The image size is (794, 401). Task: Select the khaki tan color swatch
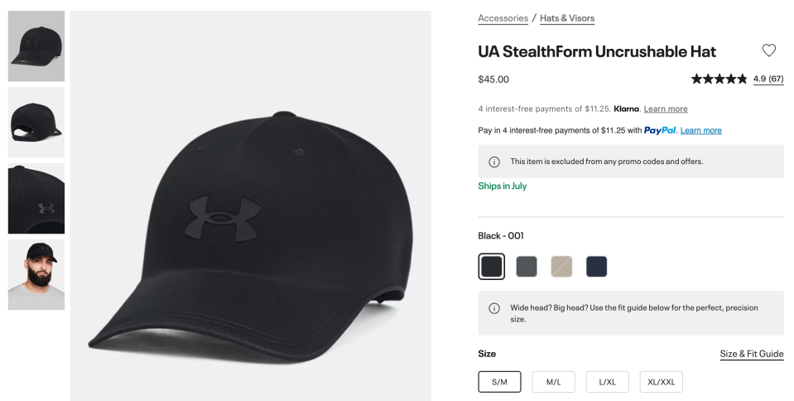(561, 266)
